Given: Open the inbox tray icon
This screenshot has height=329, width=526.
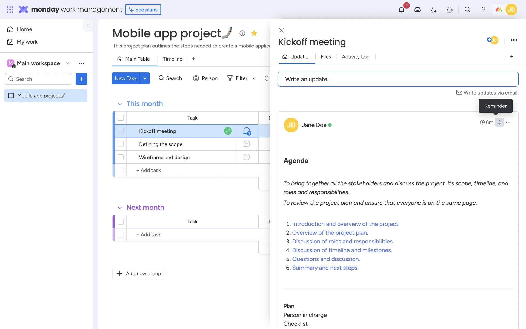Looking at the screenshot, I should pos(417,10).
